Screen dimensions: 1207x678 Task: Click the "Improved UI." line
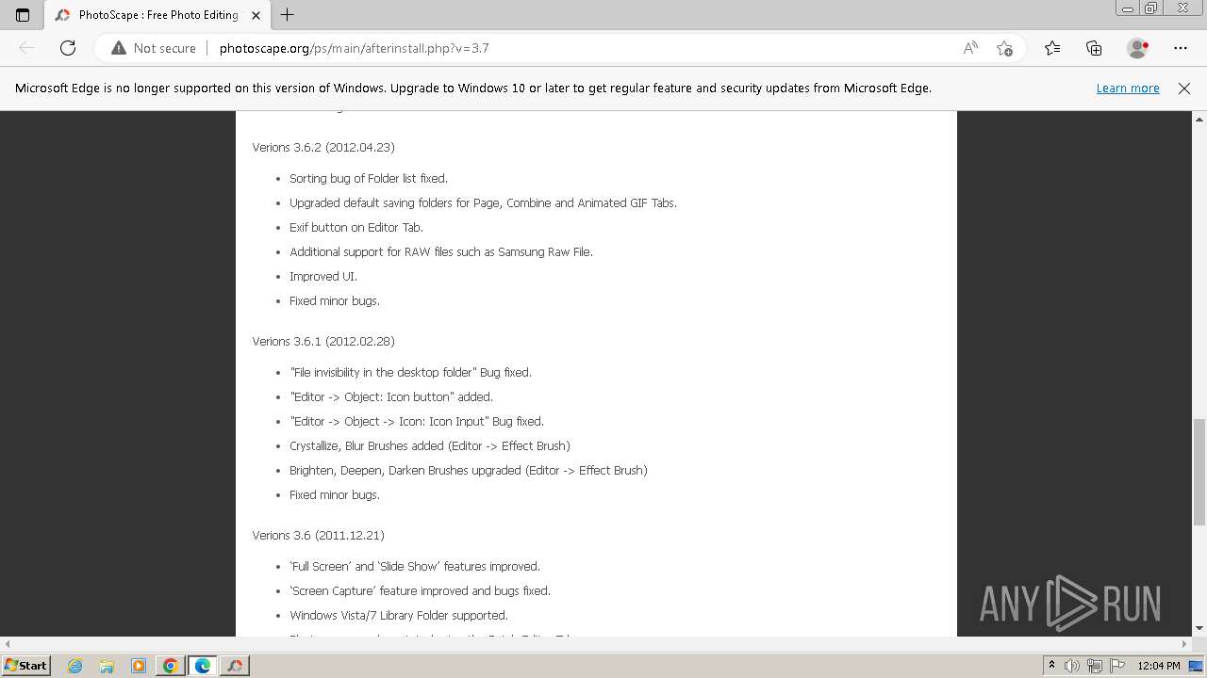(x=323, y=276)
